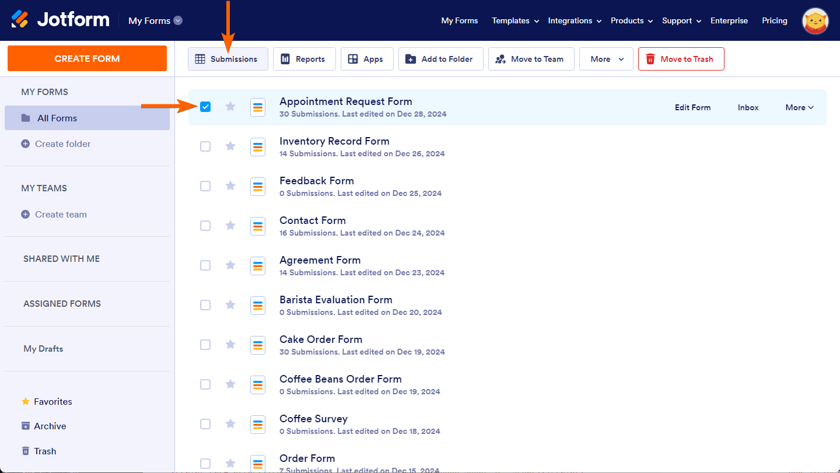The height and width of the screenshot is (473, 840).
Task: Open the Pricing page
Action: (775, 20)
